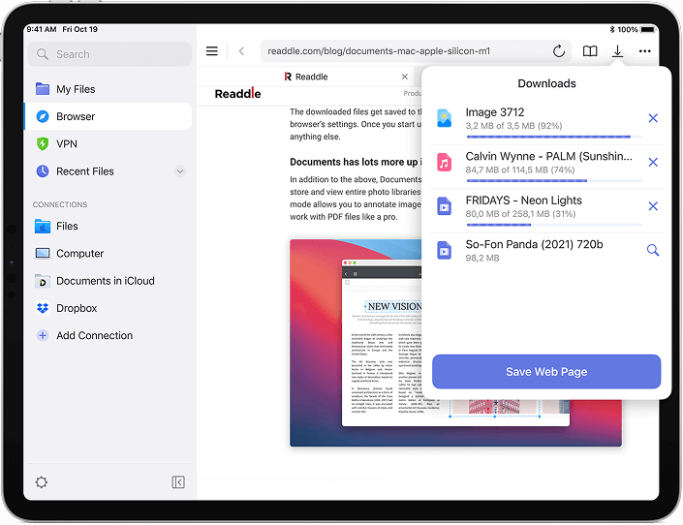The height and width of the screenshot is (525, 683).
Task: Click the Readdle logo on the web page
Action: 237,93
